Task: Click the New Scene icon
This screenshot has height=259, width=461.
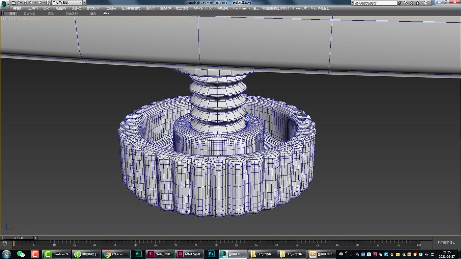Action: (14, 3)
